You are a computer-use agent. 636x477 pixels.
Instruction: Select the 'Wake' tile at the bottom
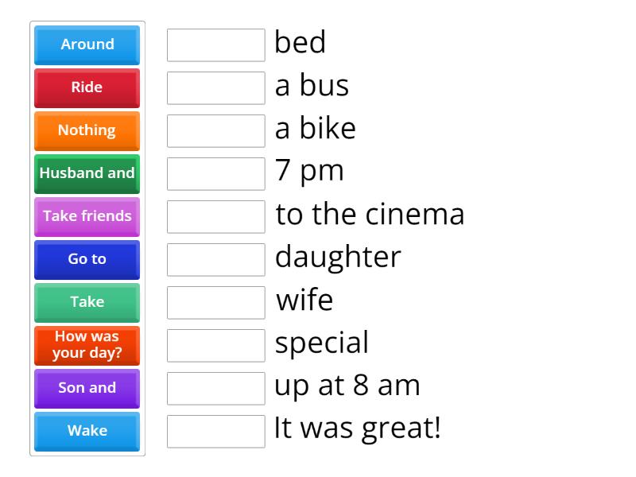87,431
